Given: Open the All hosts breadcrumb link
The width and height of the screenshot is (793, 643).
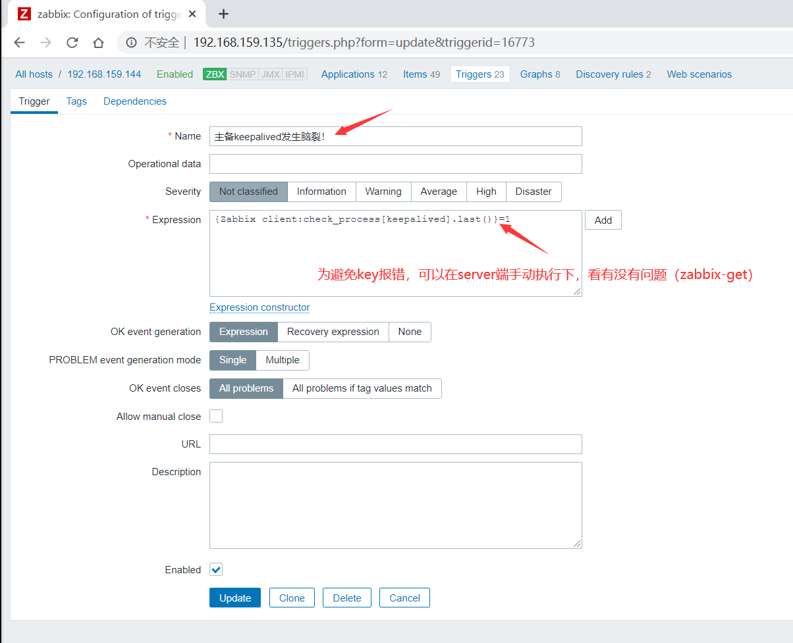Looking at the screenshot, I should click(34, 74).
